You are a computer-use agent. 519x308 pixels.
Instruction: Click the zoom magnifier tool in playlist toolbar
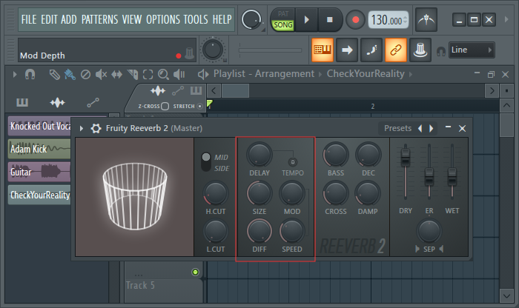pyautogui.click(x=164, y=74)
